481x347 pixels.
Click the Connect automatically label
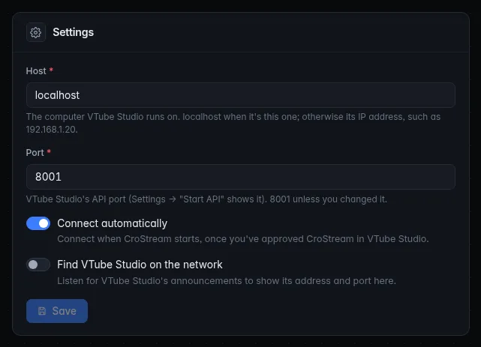(x=112, y=223)
